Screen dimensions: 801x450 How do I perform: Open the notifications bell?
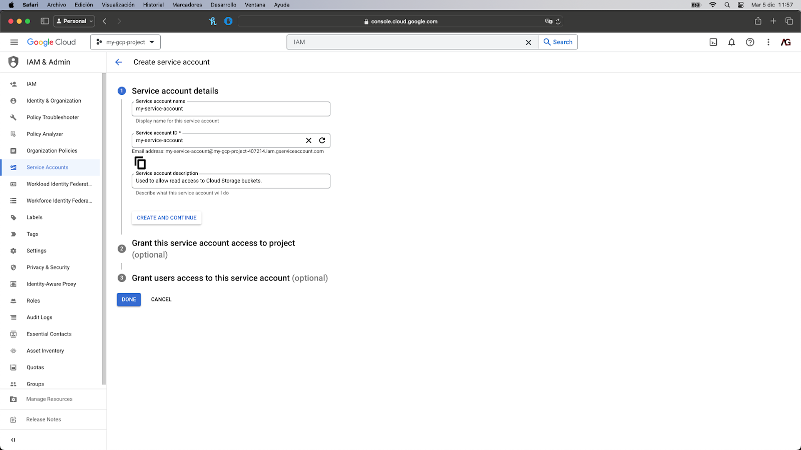(731, 42)
